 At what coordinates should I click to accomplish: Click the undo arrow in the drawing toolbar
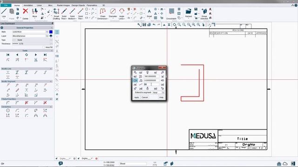(154, 25)
